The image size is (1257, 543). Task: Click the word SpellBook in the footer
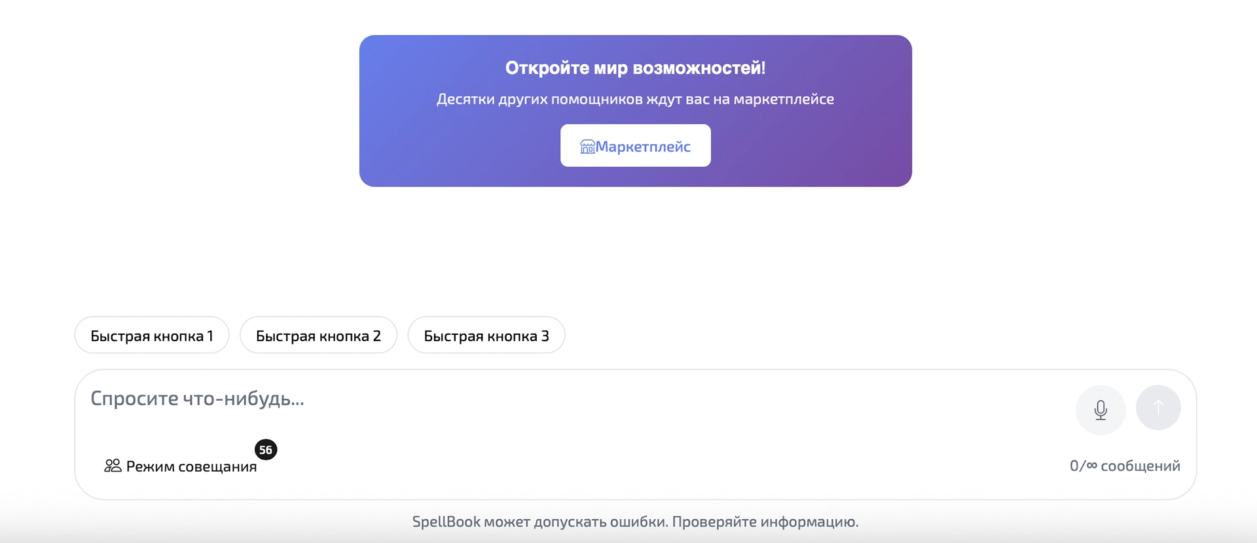pos(446,521)
